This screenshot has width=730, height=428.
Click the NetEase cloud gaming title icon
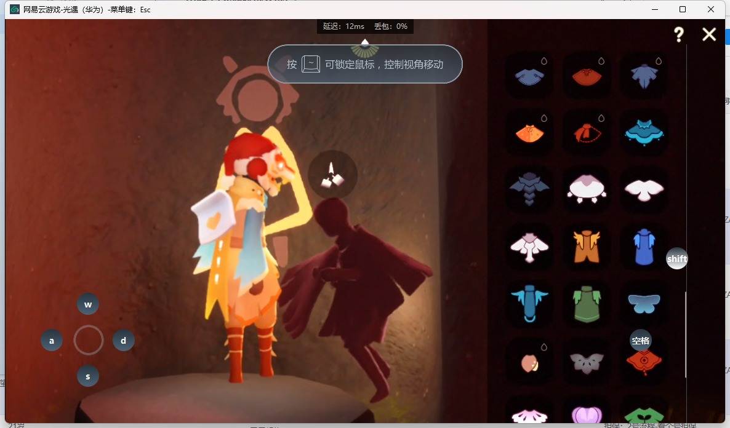14,9
